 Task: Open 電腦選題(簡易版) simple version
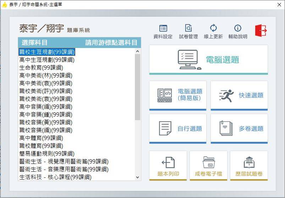click(178, 96)
